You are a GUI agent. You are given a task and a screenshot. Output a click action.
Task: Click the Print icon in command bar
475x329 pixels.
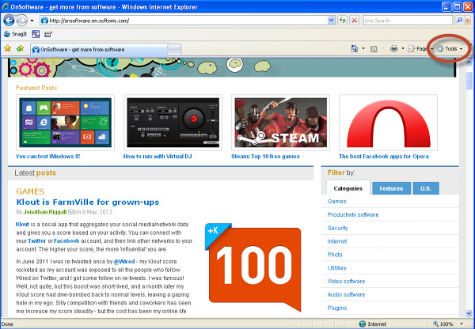[x=393, y=49]
